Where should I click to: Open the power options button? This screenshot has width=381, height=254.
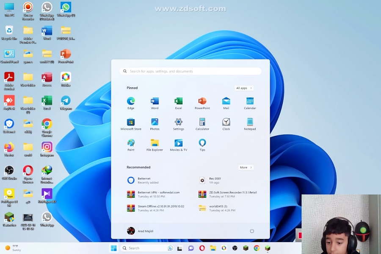[252, 231]
